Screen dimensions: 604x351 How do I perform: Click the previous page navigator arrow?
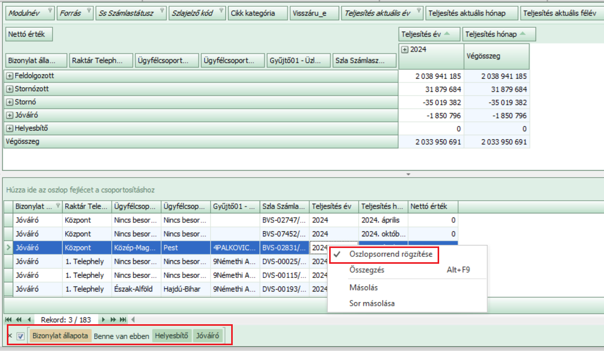pyautogui.click(x=18, y=319)
